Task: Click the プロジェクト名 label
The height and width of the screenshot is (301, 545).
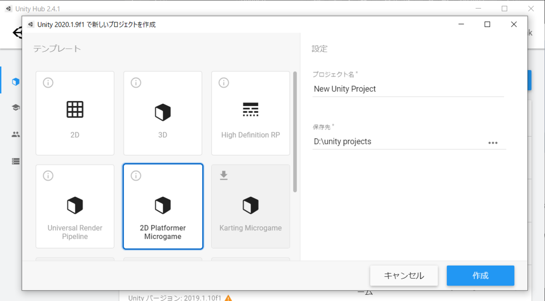Action: click(335, 74)
